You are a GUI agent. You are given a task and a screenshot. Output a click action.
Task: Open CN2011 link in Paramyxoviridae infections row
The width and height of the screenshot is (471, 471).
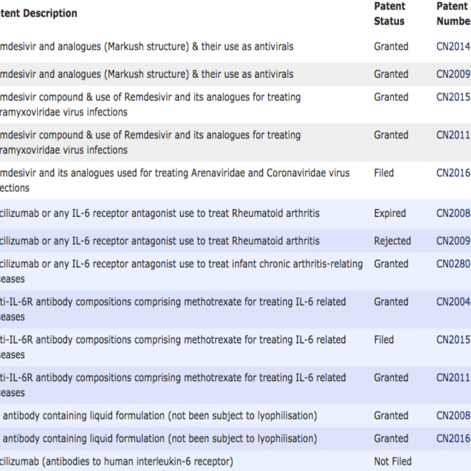(454, 135)
